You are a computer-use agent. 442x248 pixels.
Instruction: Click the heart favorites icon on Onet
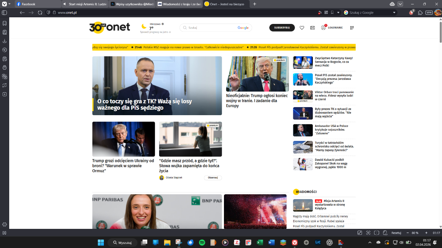(302, 28)
